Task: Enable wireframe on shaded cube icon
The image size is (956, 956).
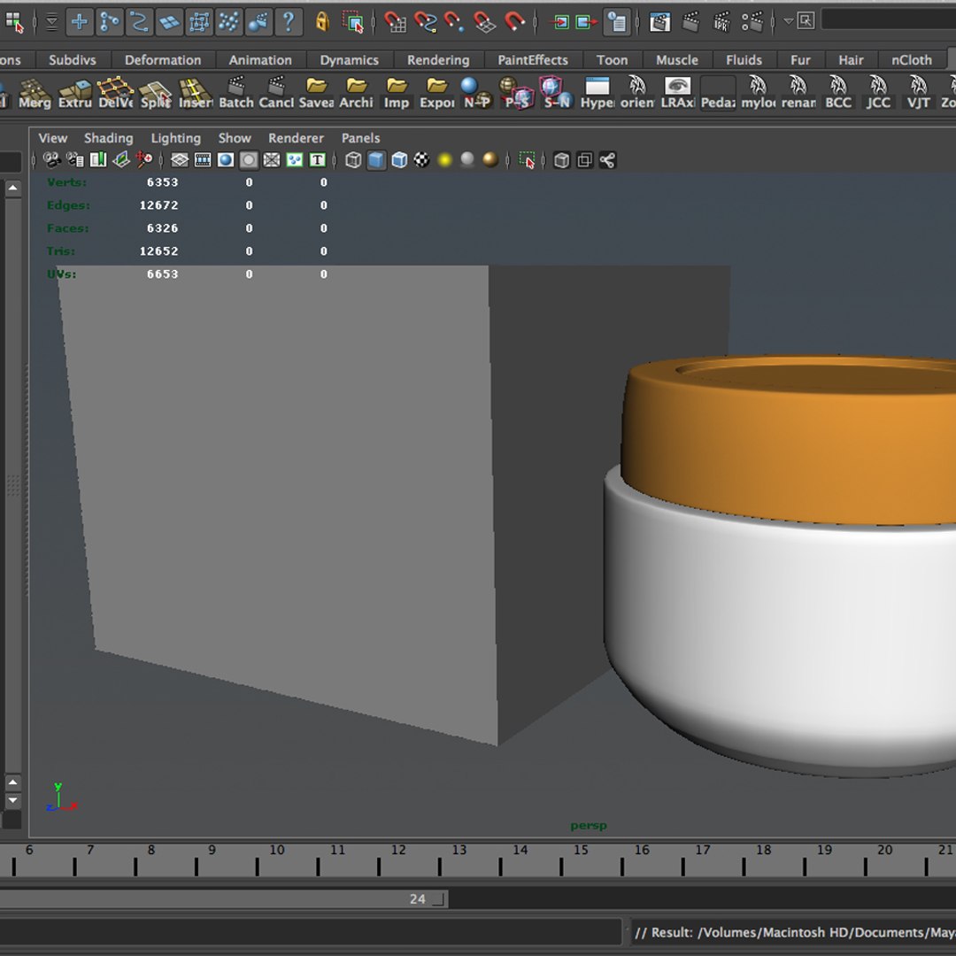Action: [x=399, y=160]
